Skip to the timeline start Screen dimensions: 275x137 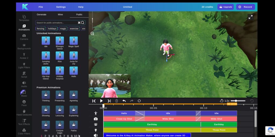(x=94, y=101)
